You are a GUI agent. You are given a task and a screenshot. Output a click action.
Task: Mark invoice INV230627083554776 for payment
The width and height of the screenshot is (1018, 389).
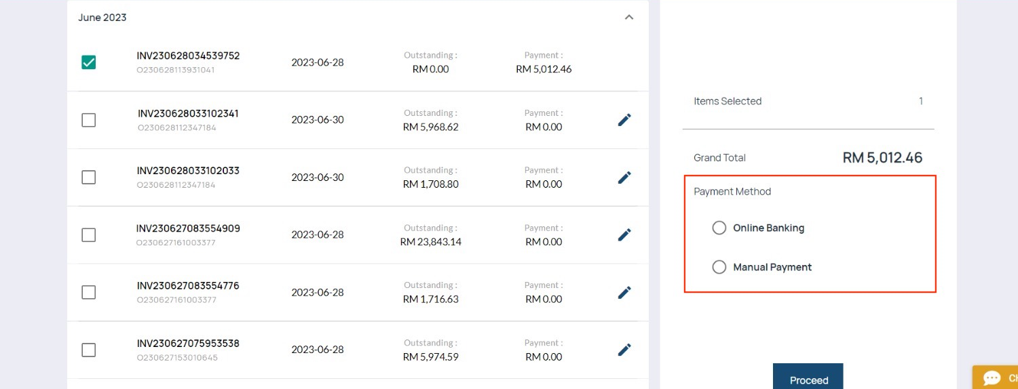click(88, 293)
